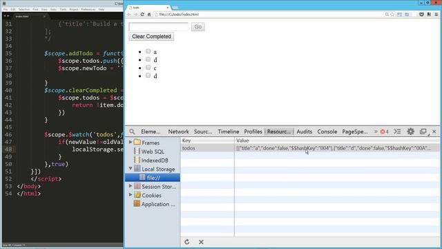Open Sublime's Help menu
This screenshot has width=442, height=249.
click(x=102, y=9)
